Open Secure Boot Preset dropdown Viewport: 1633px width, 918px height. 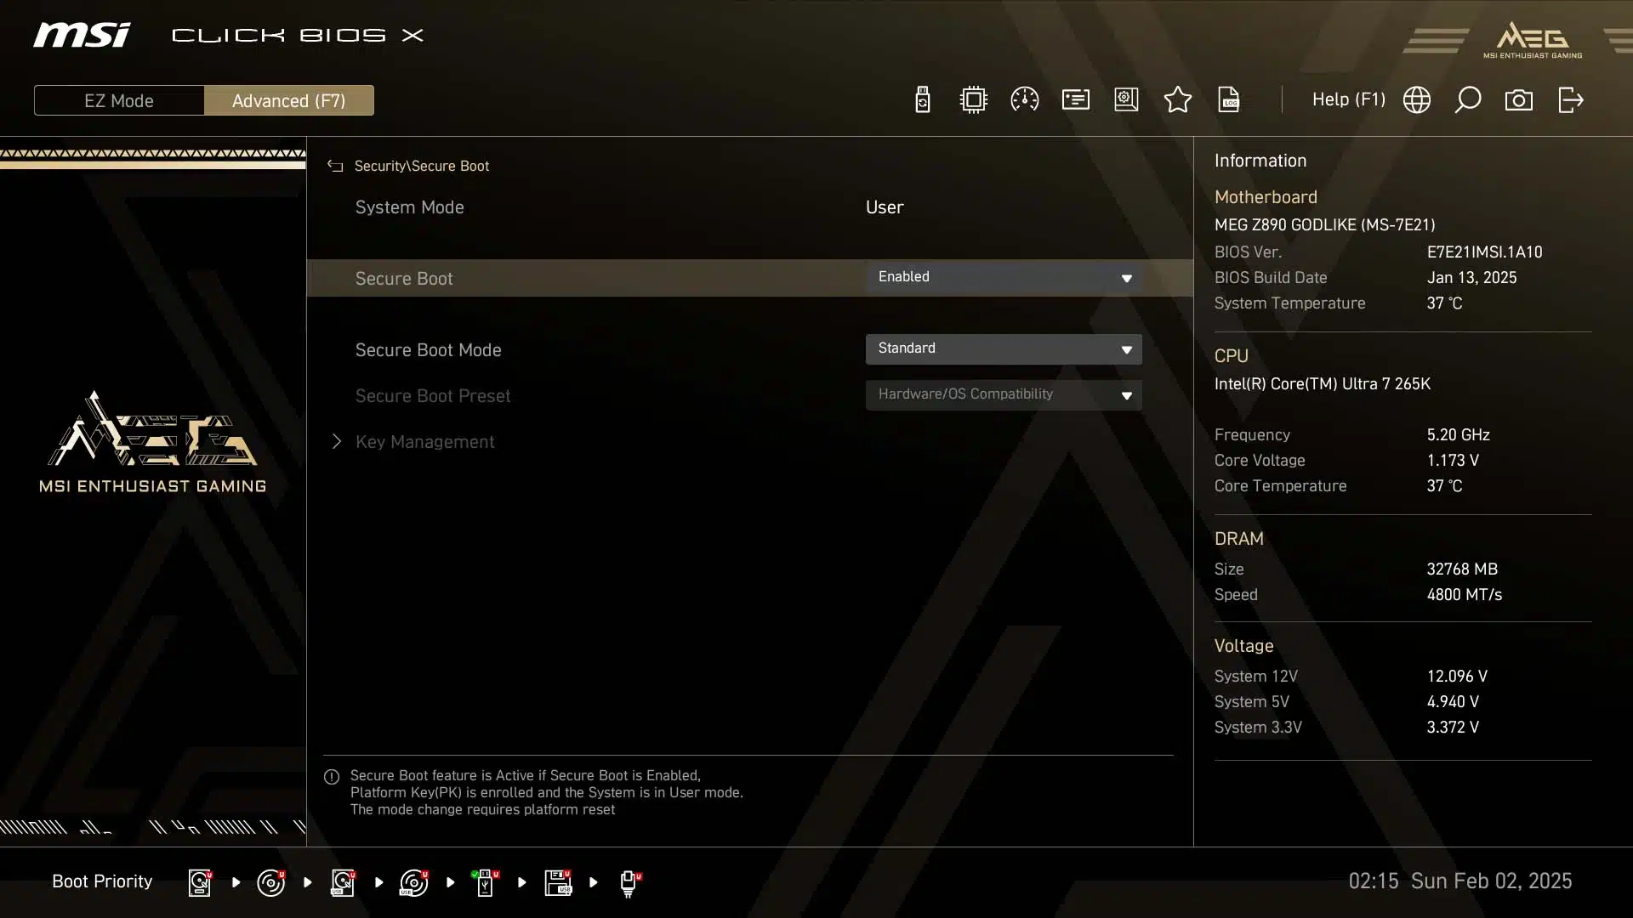tap(1004, 394)
